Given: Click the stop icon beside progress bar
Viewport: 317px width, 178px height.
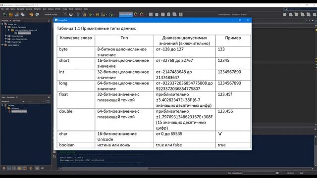Looking at the screenshot, I should coord(277,173).
